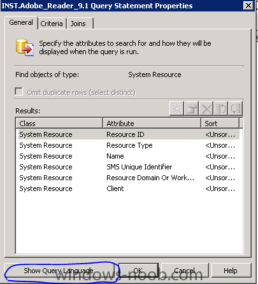Select the Resource ID row
The height and width of the screenshot is (284, 258).
click(129, 134)
